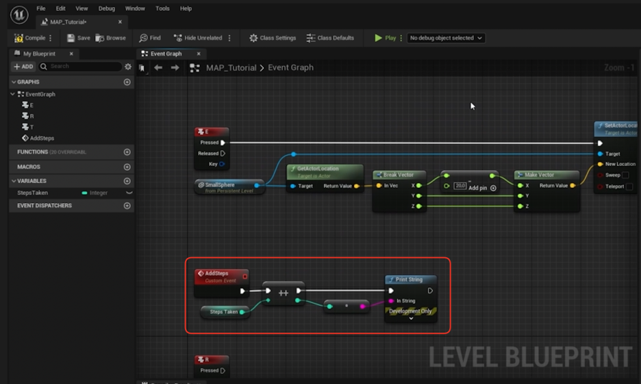Select the MAP_Tutorial document tab
This screenshot has width=641, height=384.
(x=68, y=22)
